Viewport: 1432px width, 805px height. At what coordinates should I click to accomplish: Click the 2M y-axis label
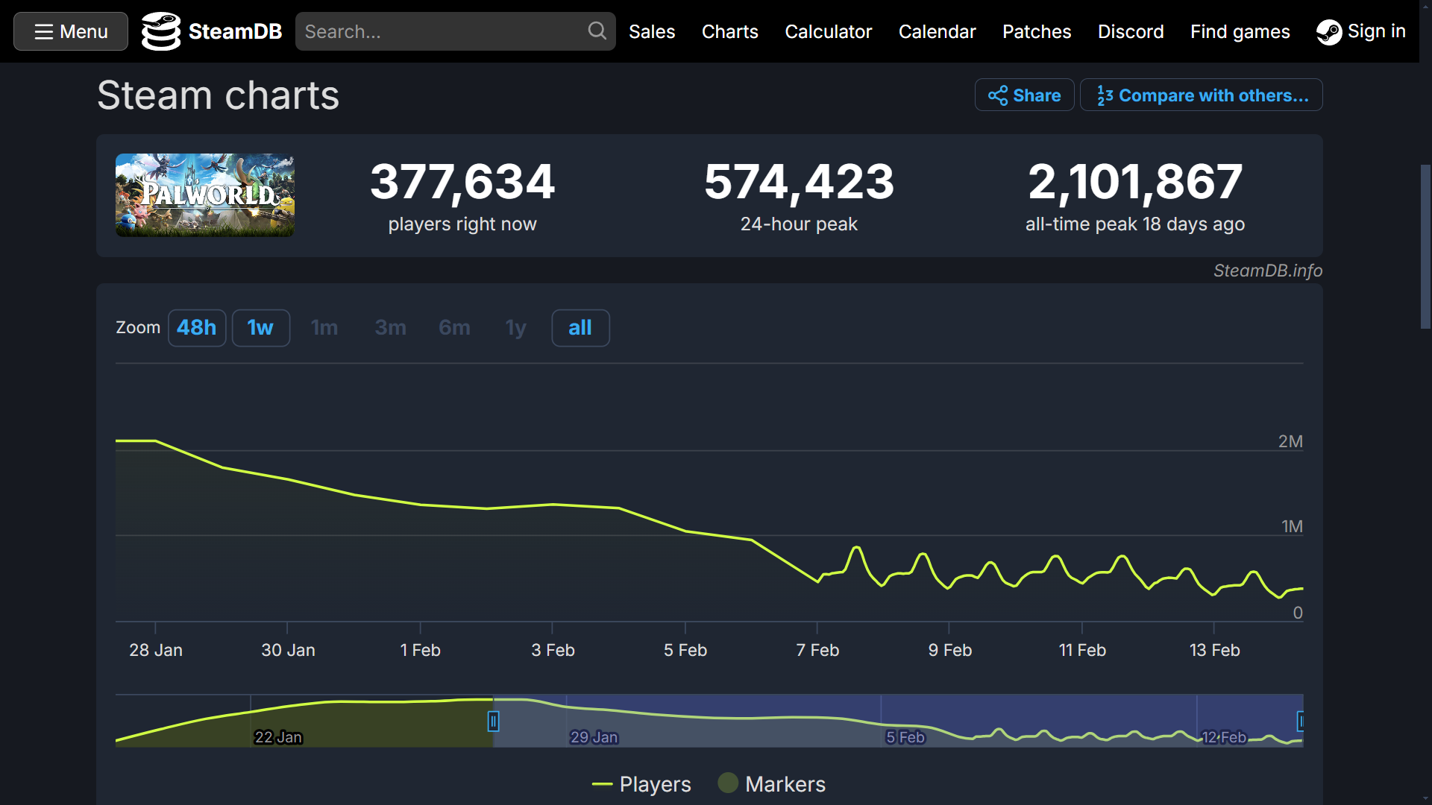pos(1290,441)
